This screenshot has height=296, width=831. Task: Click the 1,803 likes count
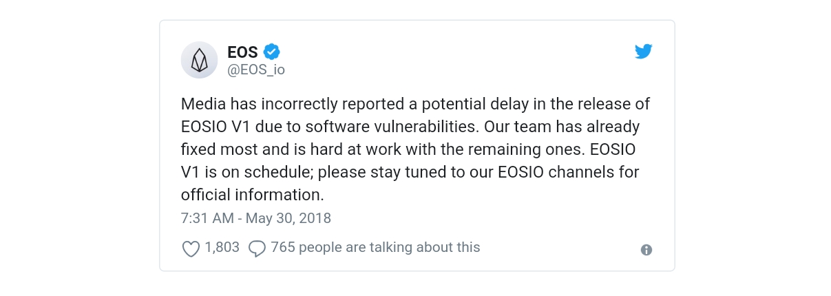coord(222,247)
